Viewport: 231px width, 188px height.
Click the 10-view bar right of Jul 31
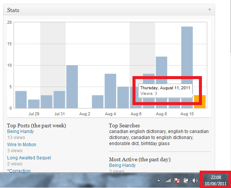(x=72, y=87)
